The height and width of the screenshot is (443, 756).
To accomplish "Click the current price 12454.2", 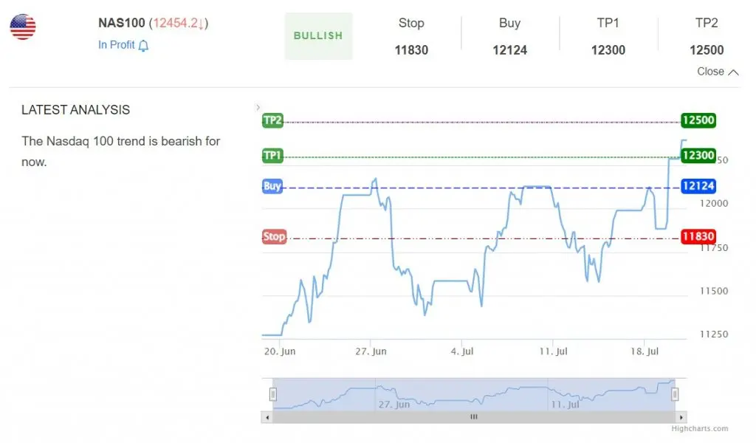I will point(176,23).
